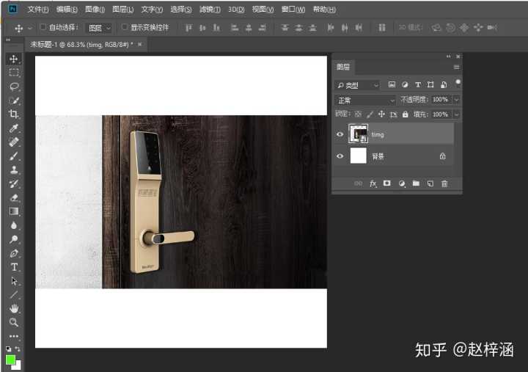The height and width of the screenshot is (372, 528).
Task: Select the horizontal Type tool
Action: tap(13, 267)
